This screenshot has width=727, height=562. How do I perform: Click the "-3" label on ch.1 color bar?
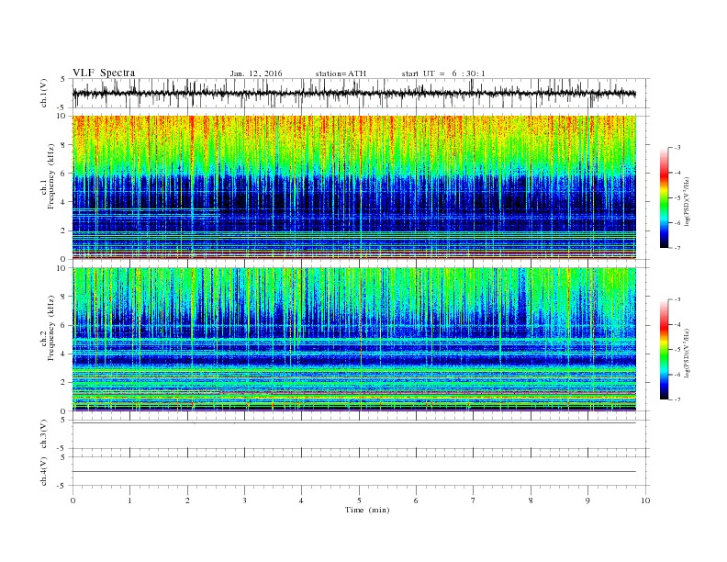tap(677, 148)
